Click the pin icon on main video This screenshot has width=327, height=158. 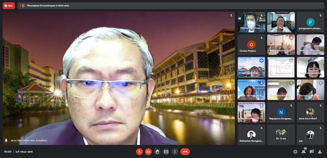6,141
